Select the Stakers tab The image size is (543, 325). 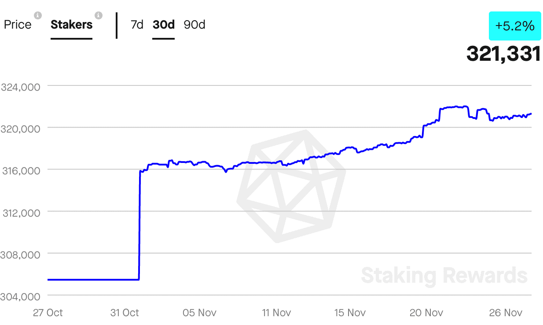(72, 25)
